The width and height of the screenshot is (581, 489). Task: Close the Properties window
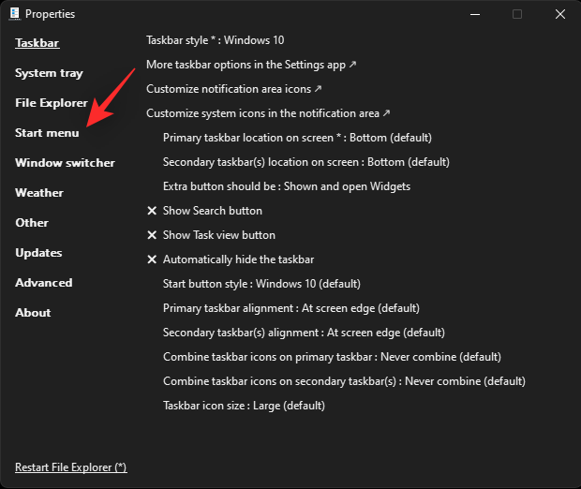point(560,14)
